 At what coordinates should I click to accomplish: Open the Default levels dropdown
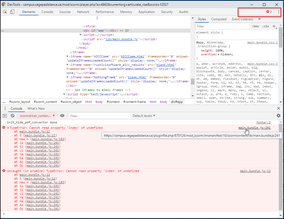click(144, 116)
